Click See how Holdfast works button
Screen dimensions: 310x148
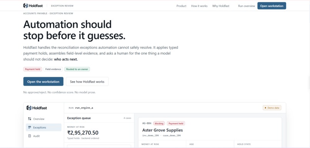tap(87, 81)
